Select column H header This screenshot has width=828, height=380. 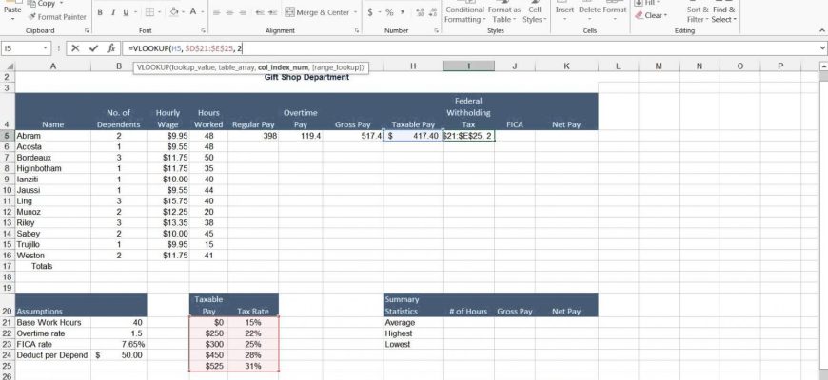[x=413, y=66]
